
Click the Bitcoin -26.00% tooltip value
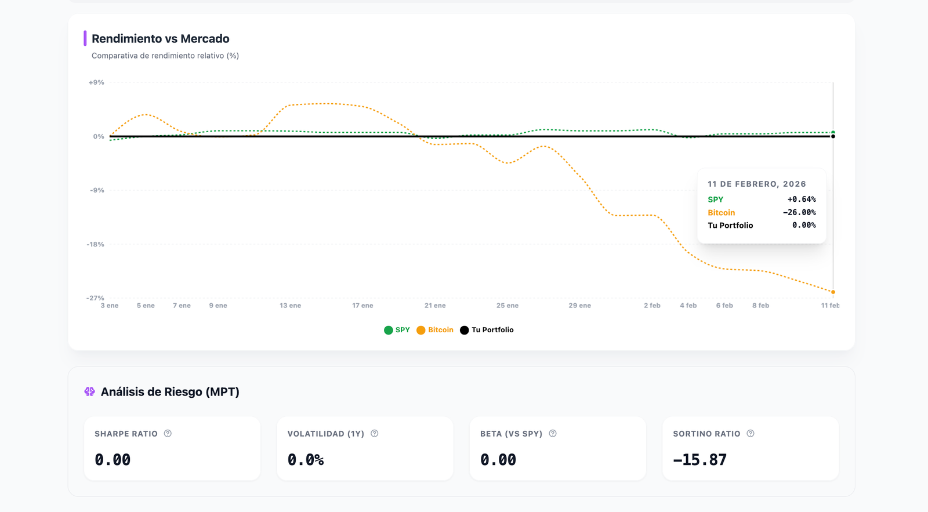coord(799,213)
